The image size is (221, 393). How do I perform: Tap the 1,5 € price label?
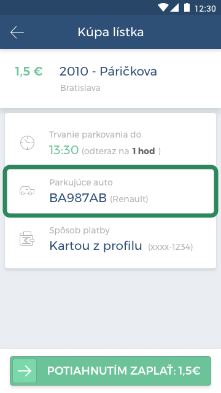tap(29, 71)
